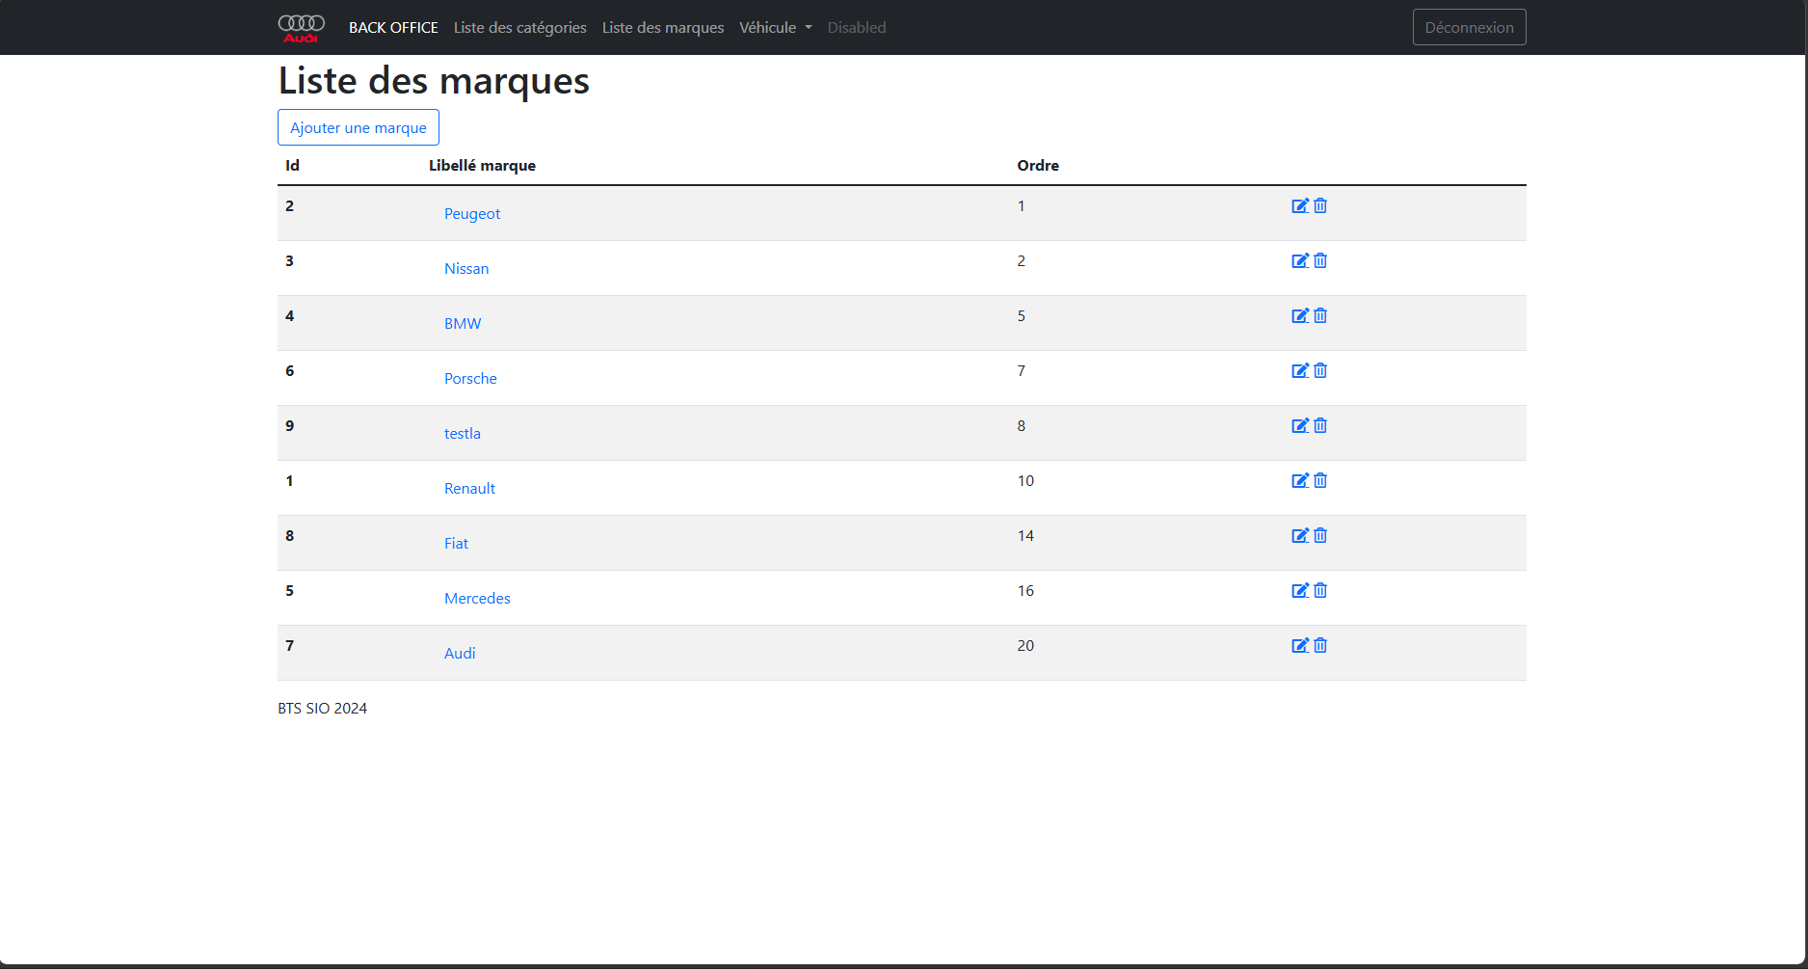Open the testla brand link
This screenshot has height=969, width=1808.
point(463,434)
